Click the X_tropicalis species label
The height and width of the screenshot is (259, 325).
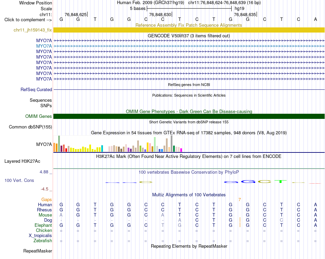point(40,236)
